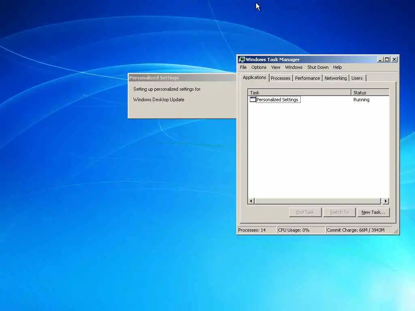Open the Windows menu
The width and height of the screenshot is (415, 311).
click(x=293, y=68)
